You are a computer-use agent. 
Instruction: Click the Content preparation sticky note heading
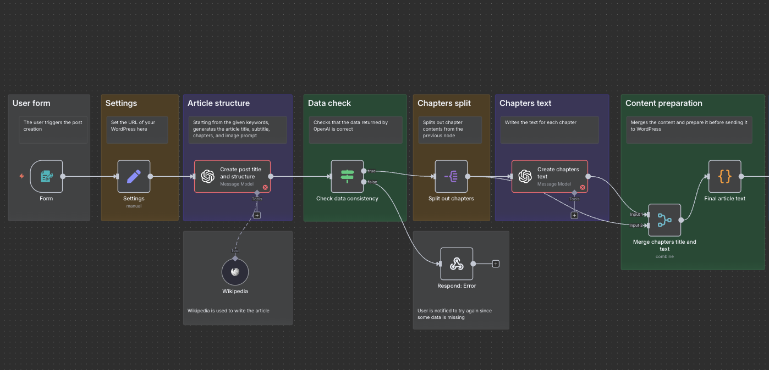pos(663,103)
